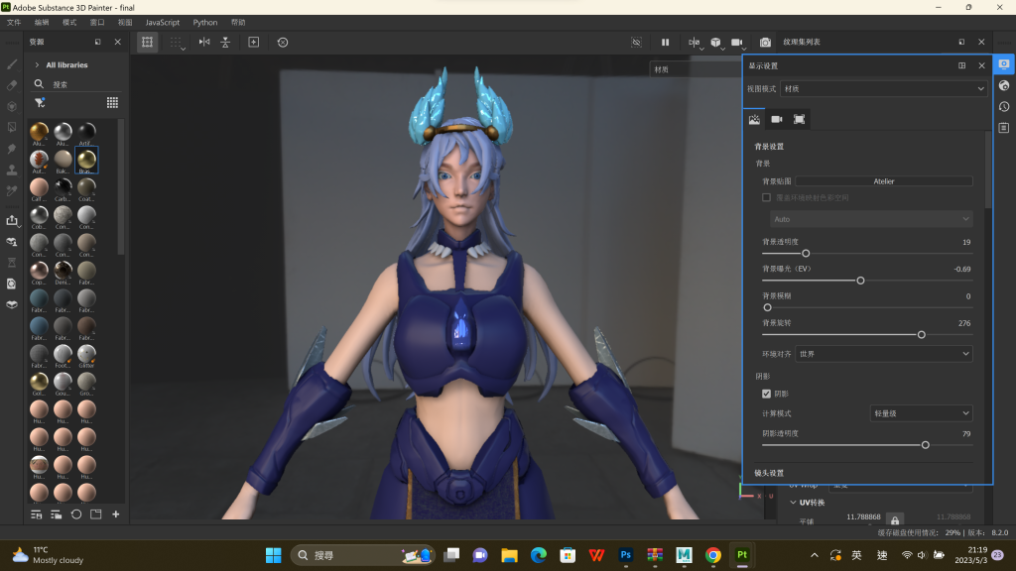The height and width of the screenshot is (571, 1016).
Task: Open the symmetry dropdown in viewport toolbar
Action: pyautogui.click(x=694, y=43)
